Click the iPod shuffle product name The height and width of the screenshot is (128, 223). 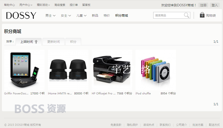coord(143,94)
